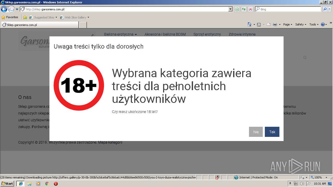Click the address bar URL field
This screenshot has width=333, height=187.
[x=124, y=9]
